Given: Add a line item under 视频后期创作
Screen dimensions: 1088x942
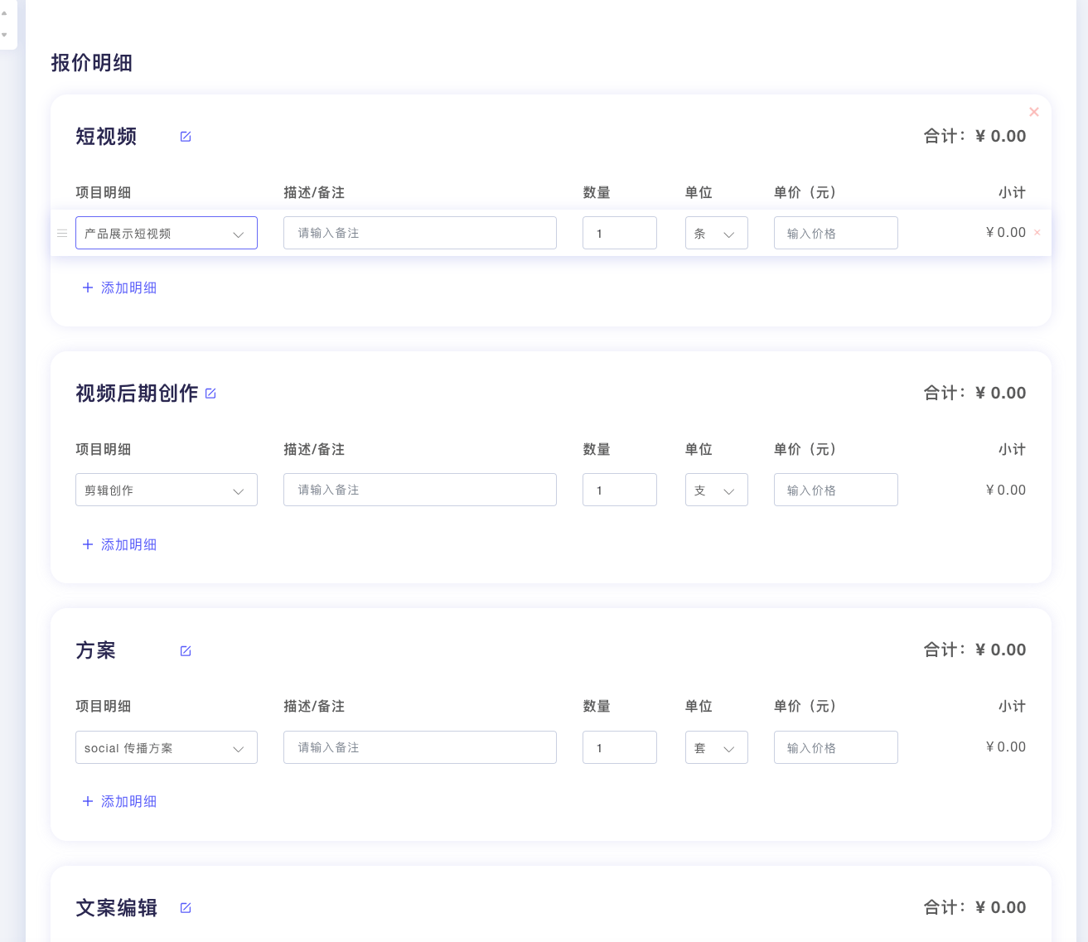Looking at the screenshot, I should tap(119, 544).
